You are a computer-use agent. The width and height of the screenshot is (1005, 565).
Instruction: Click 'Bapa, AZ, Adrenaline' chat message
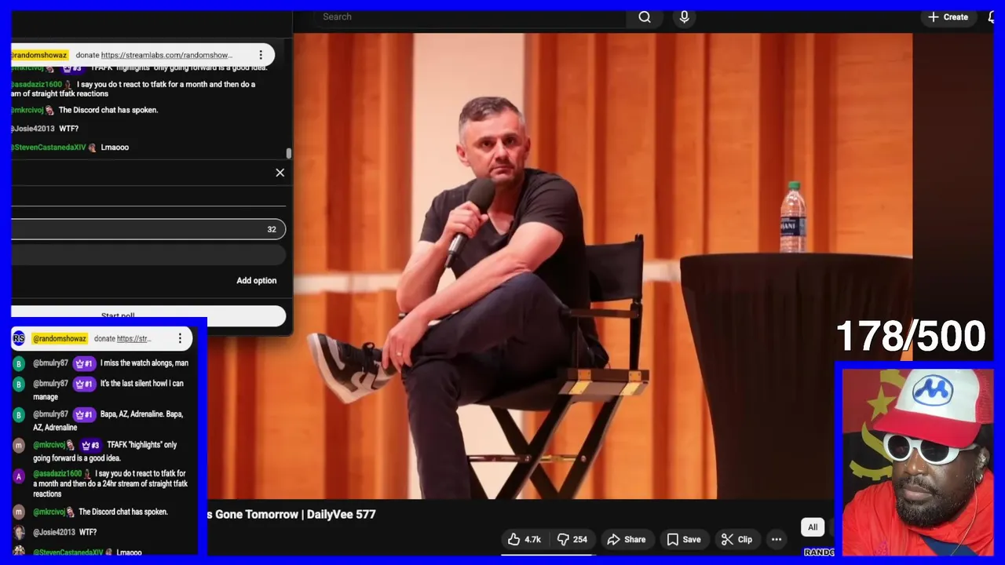point(108,421)
